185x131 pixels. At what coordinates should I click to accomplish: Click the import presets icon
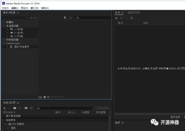pos(26,108)
